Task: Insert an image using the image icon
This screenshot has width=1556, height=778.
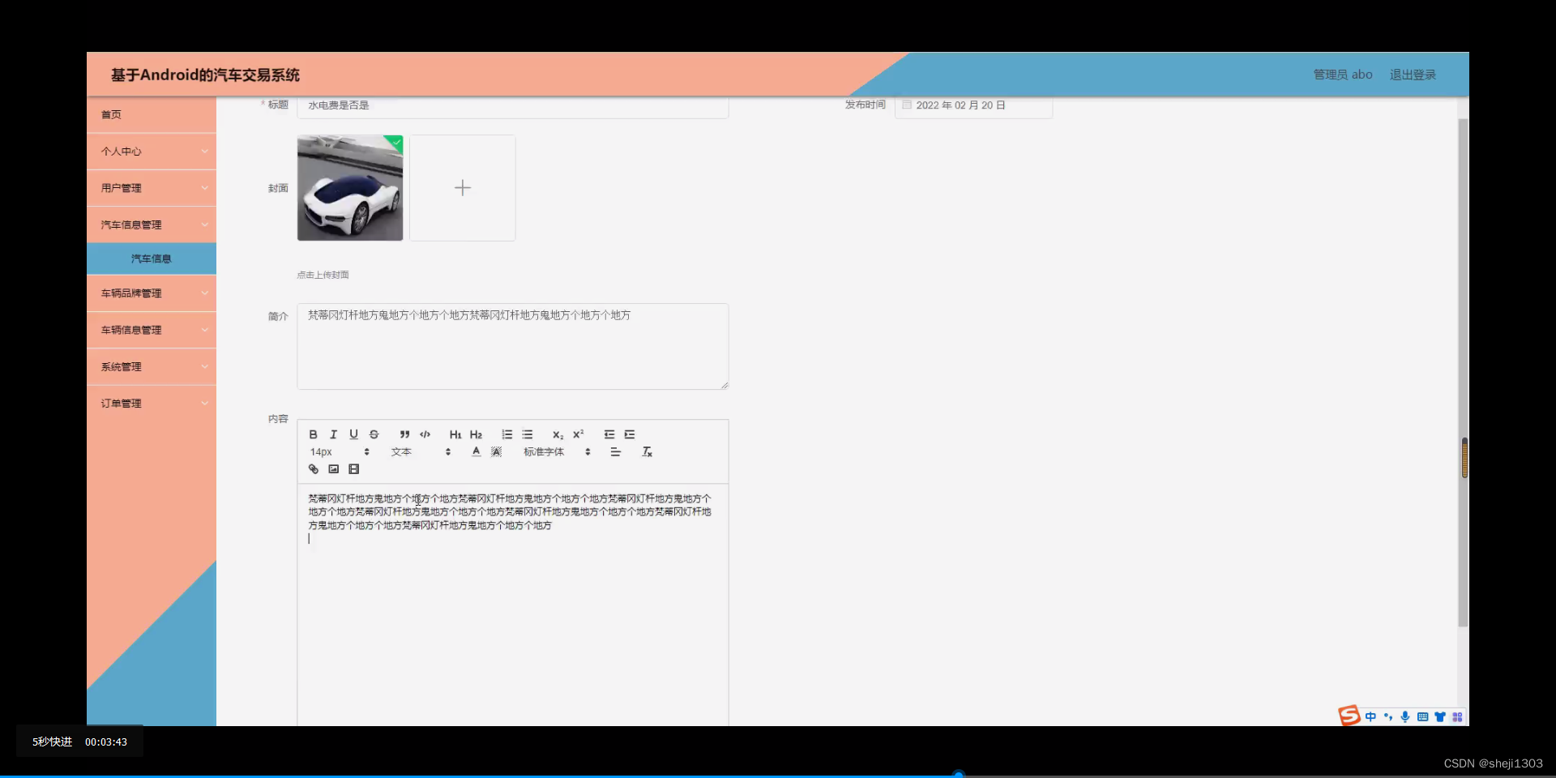Action: [x=333, y=468]
